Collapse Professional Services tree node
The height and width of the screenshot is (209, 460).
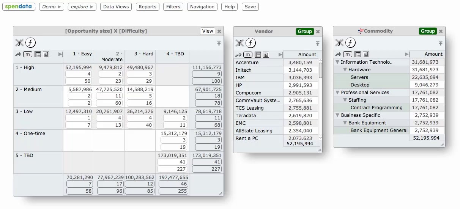point(337,93)
